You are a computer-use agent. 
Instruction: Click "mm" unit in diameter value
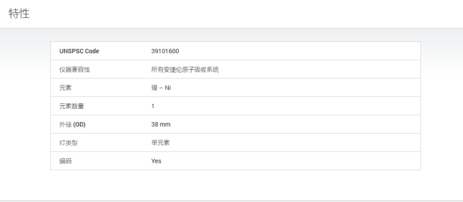pos(165,125)
